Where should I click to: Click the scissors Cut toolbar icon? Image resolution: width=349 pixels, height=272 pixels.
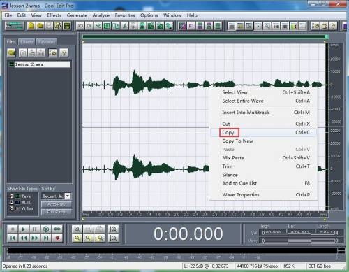[124, 26]
